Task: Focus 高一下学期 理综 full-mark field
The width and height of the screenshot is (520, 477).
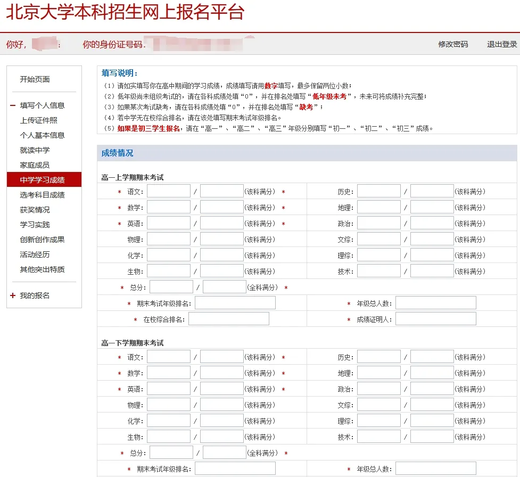Action: coord(432,421)
